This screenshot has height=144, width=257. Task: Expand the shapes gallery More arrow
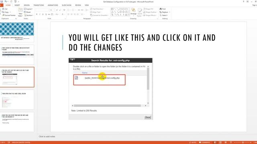pos(129,15)
